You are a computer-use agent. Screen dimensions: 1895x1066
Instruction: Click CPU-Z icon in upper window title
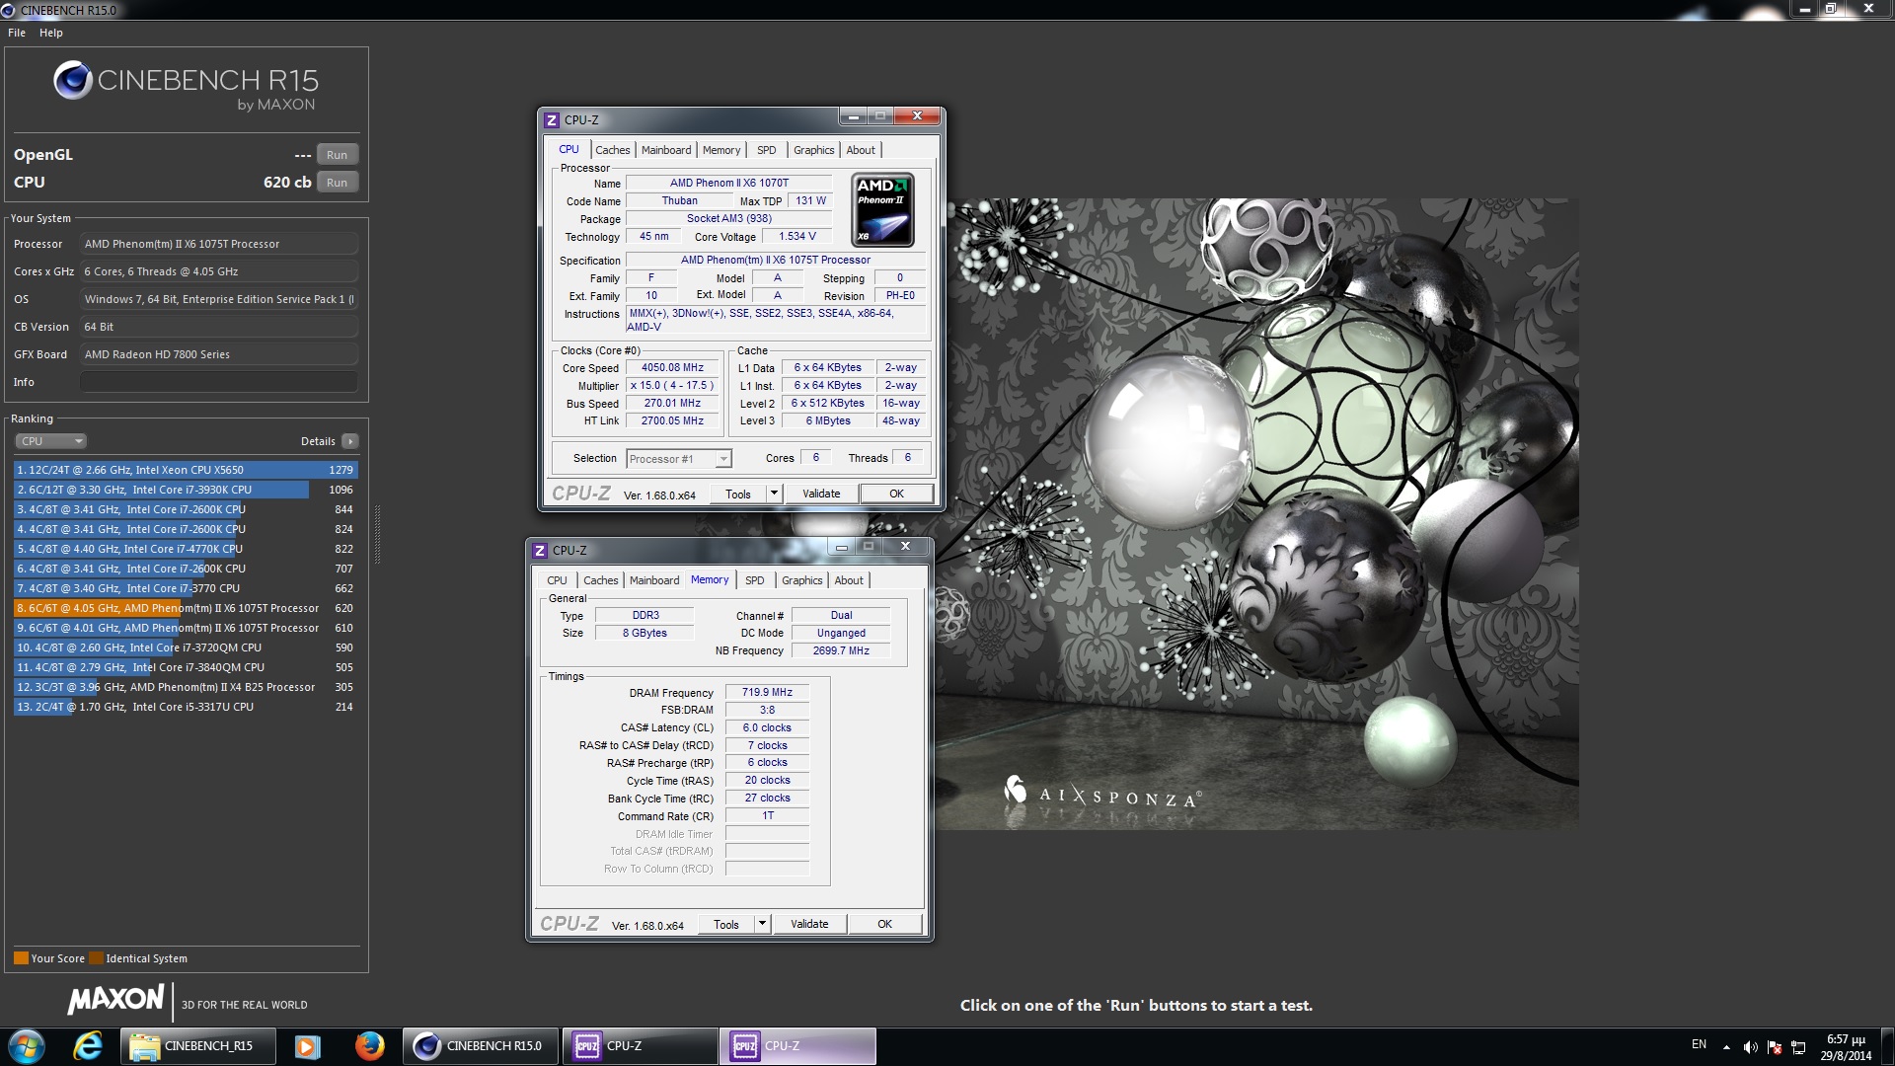[x=552, y=120]
